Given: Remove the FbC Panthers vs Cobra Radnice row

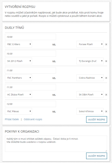Looking at the screenshot, I should pyautogui.click(x=106, y=78).
